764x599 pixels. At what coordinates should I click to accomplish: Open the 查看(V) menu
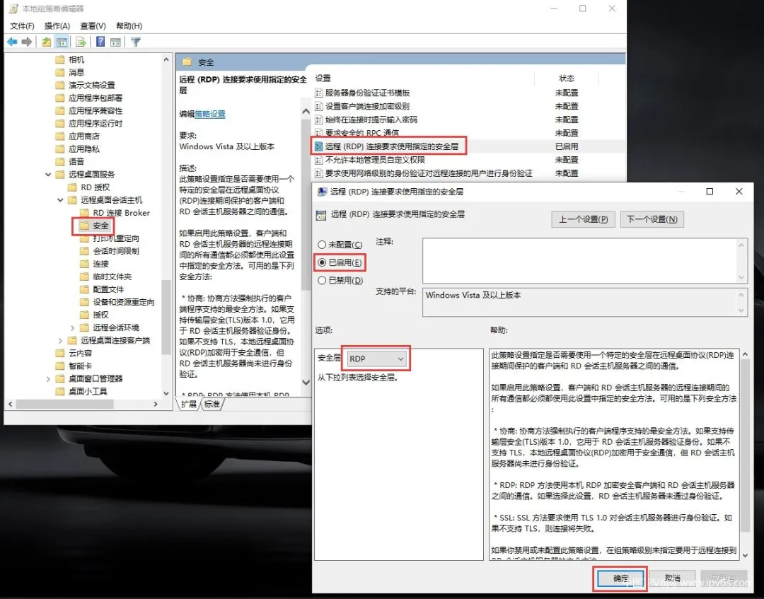95,25
